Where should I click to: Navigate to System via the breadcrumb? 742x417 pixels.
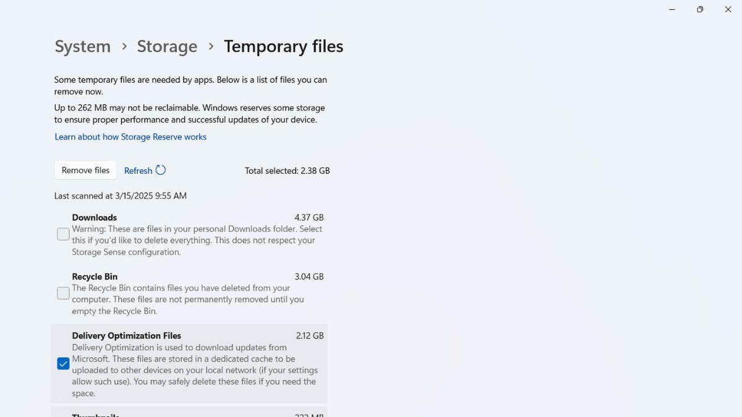(x=82, y=46)
